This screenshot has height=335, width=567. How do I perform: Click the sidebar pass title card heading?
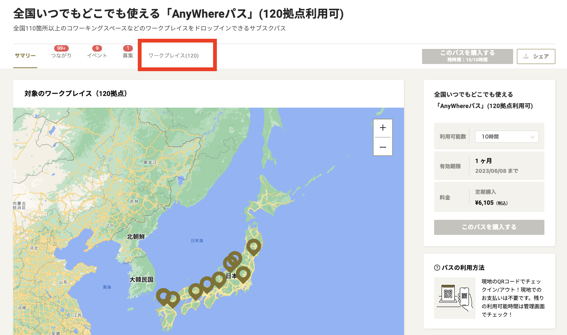[483, 100]
